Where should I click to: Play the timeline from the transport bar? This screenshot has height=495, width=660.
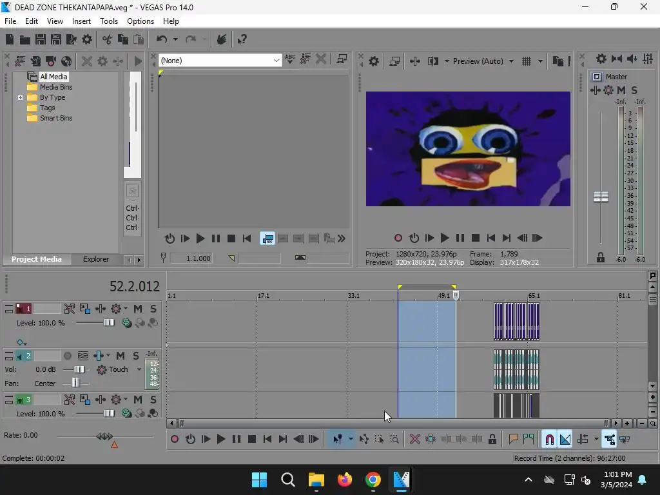tap(220, 440)
